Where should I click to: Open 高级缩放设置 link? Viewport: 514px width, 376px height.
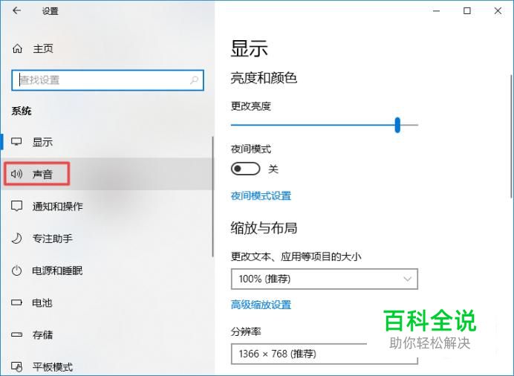(x=261, y=305)
